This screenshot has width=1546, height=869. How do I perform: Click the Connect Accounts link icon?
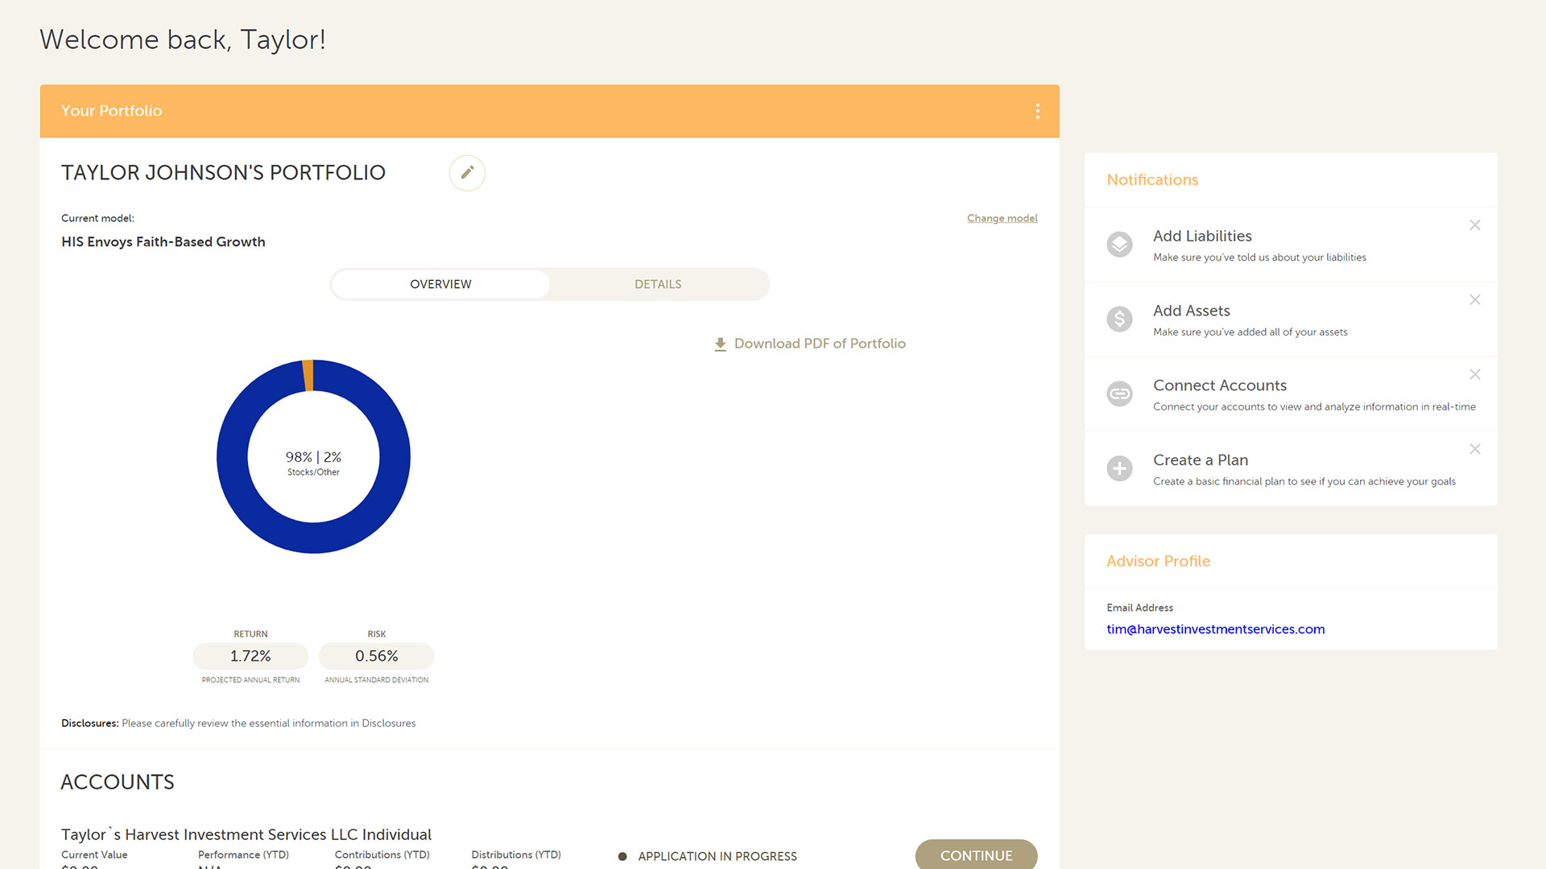pyautogui.click(x=1119, y=394)
